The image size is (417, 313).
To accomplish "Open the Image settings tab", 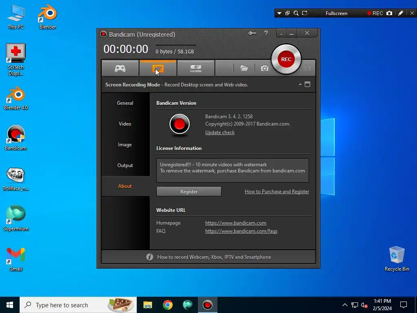I will pos(125,145).
